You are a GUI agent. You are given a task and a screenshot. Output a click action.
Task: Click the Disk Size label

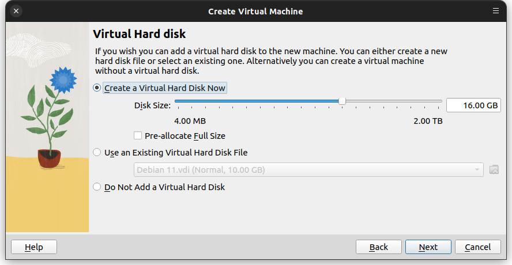152,105
